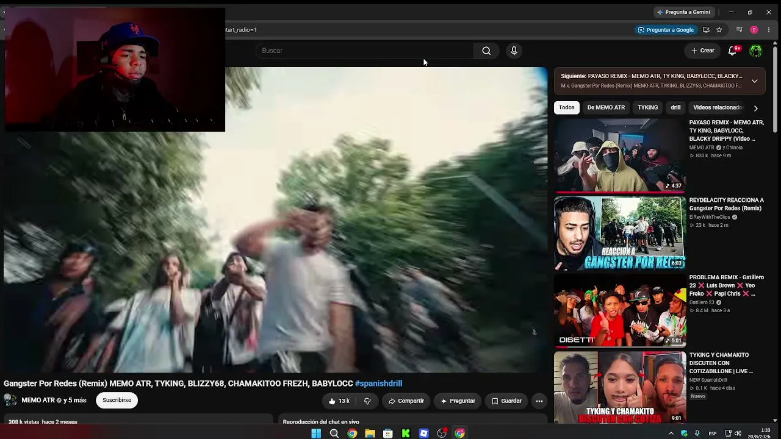Screen dimensions: 781x439
Task: Open ElReyWithTheClips channel link
Action: [x=710, y=217]
